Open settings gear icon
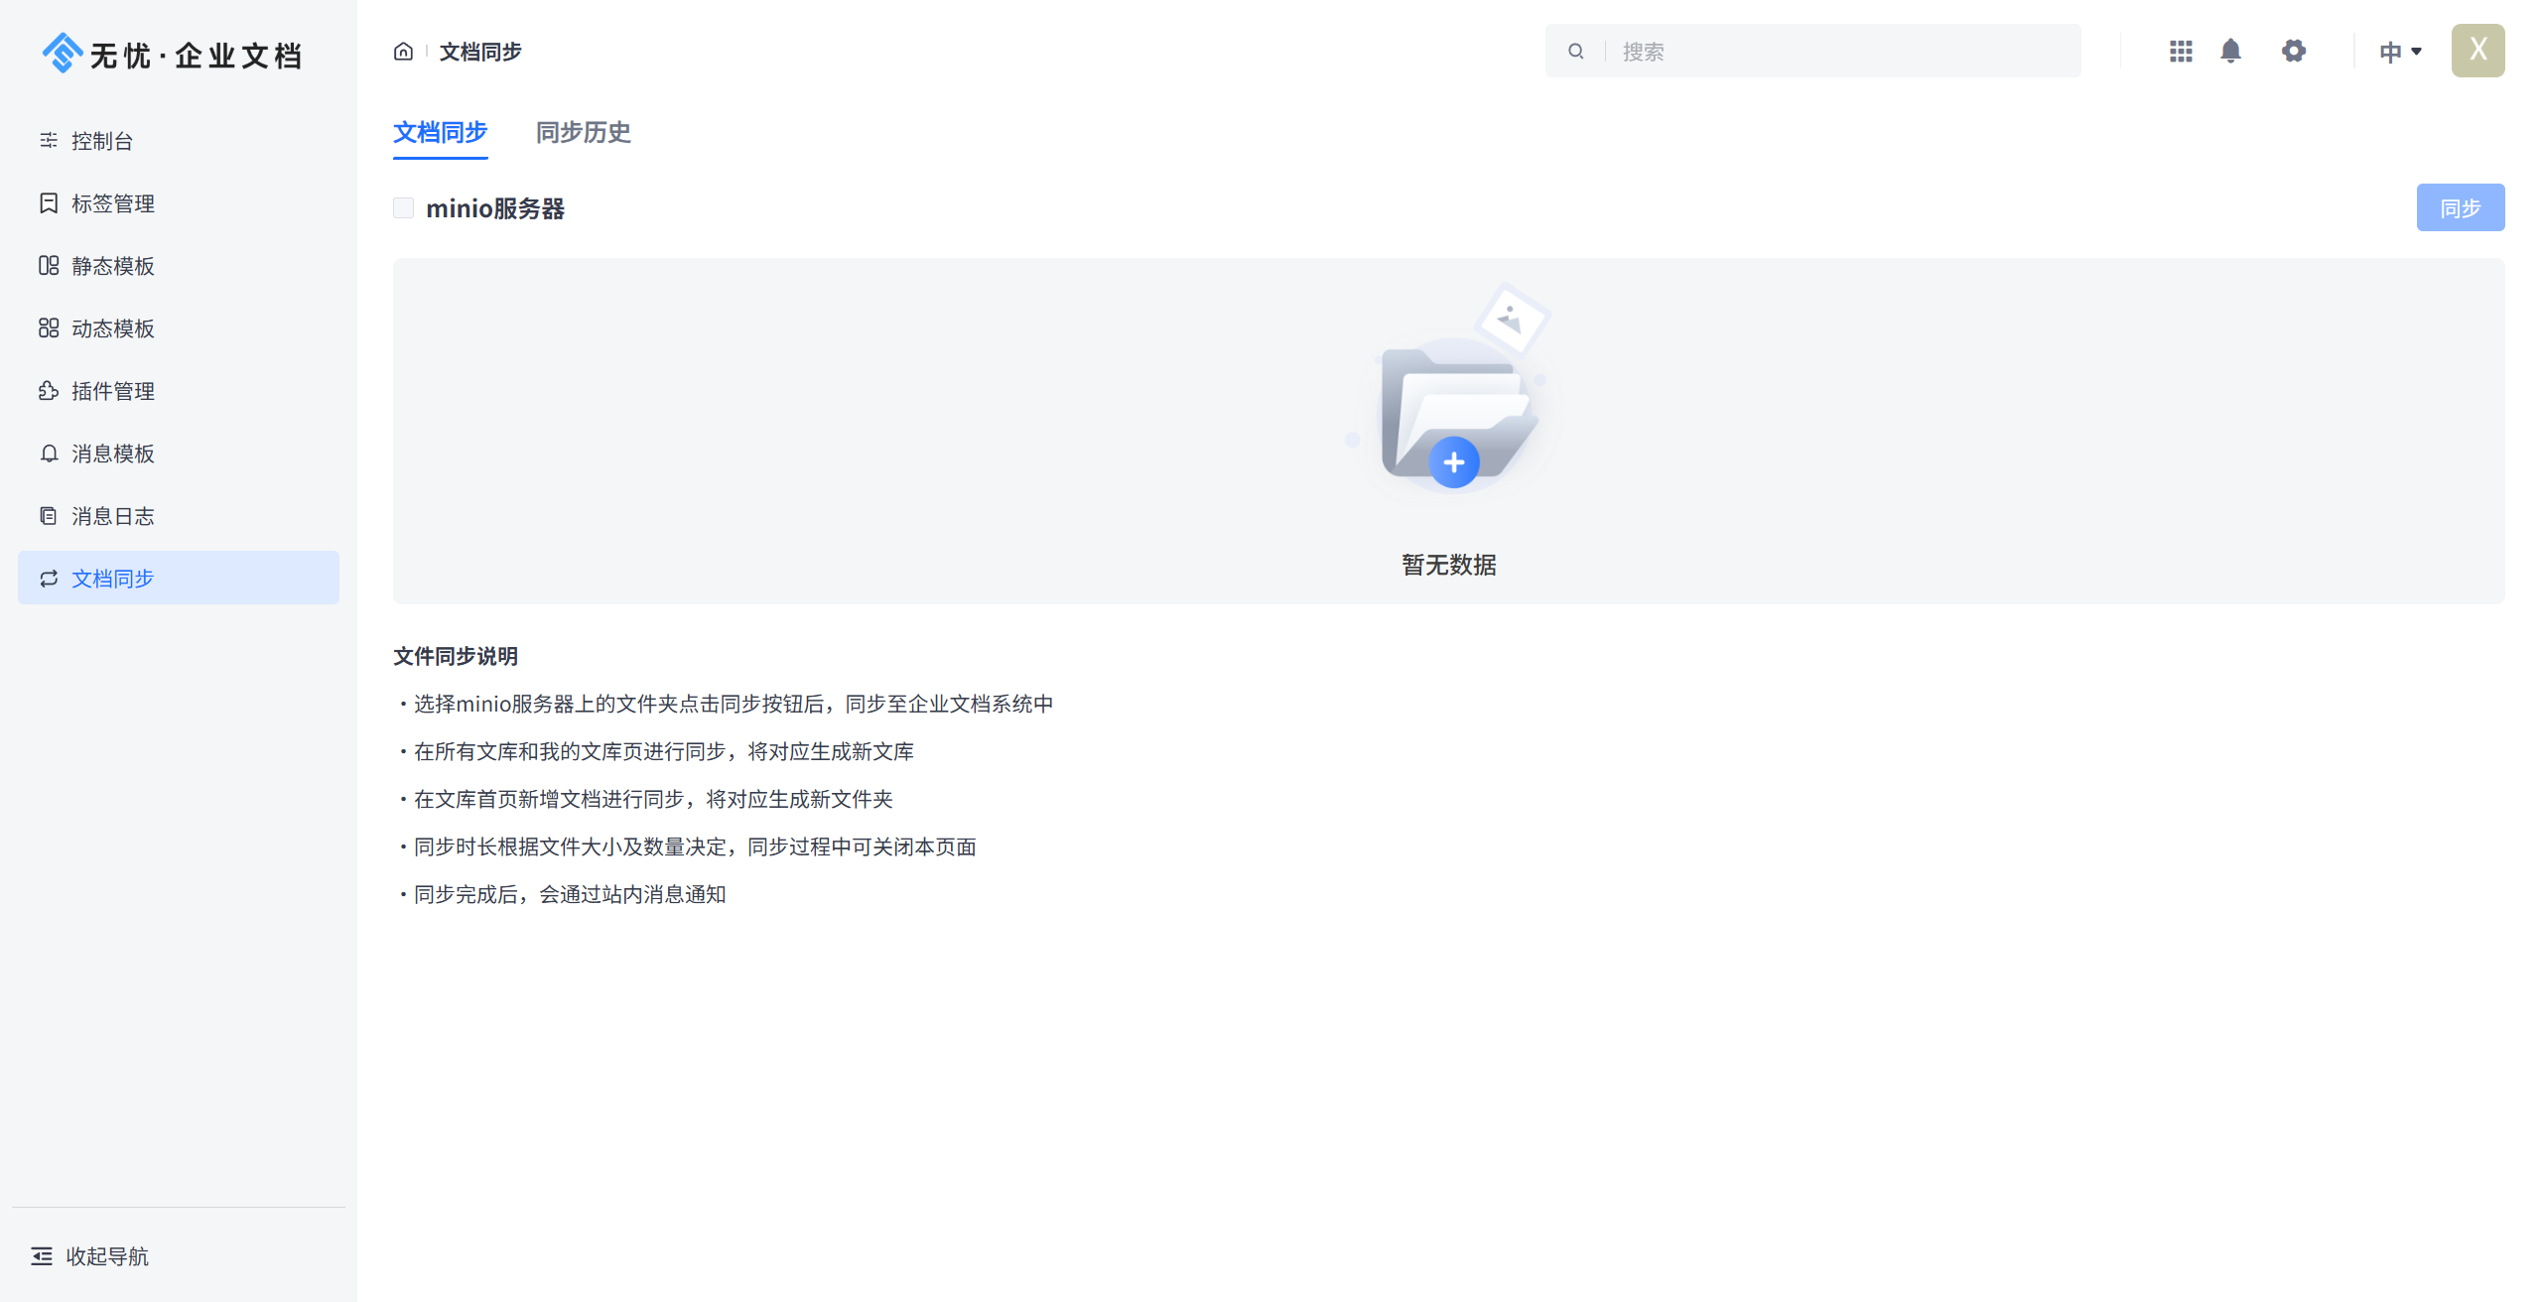 coord(2293,52)
